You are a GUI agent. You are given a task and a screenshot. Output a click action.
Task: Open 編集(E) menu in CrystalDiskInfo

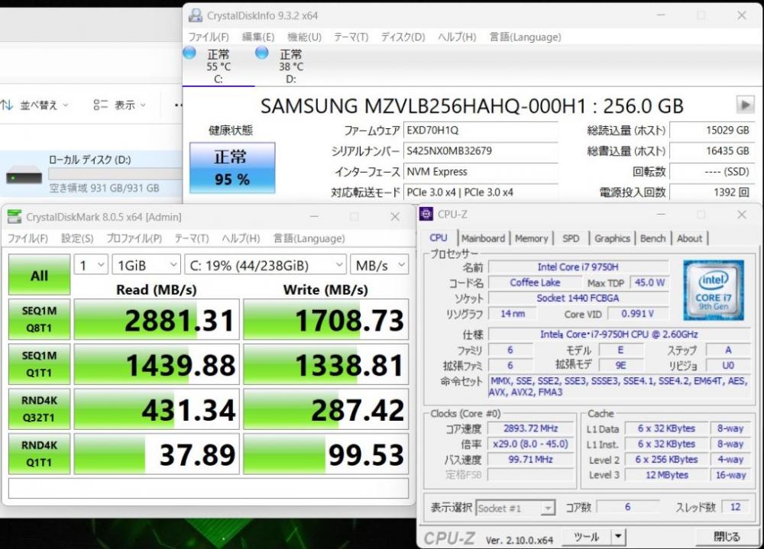(x=258, y=37)
